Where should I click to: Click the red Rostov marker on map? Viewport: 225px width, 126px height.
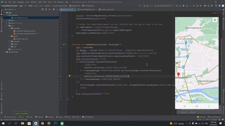(179, 75)
